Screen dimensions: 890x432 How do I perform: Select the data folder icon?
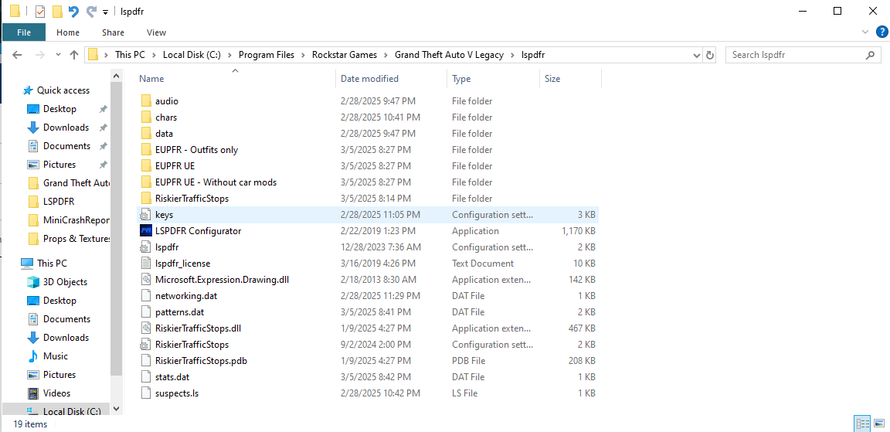click(147, 134)
